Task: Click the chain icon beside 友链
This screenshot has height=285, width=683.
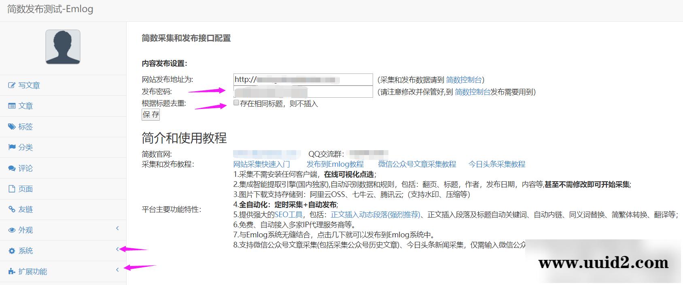Action: [x=12, y=209]
